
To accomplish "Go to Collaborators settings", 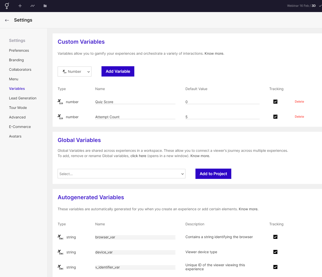I will point(20,70).
